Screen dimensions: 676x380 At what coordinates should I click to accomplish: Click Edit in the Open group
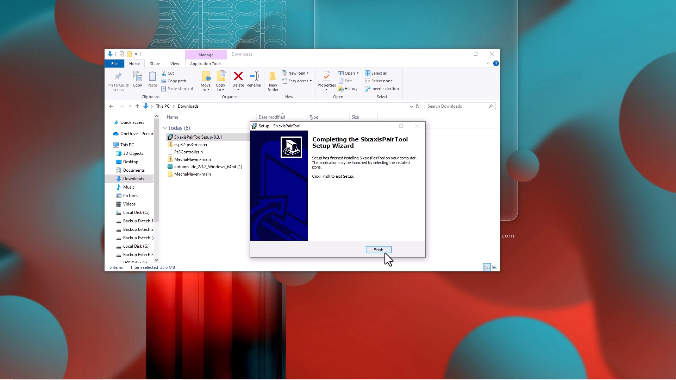pos(345,81)
